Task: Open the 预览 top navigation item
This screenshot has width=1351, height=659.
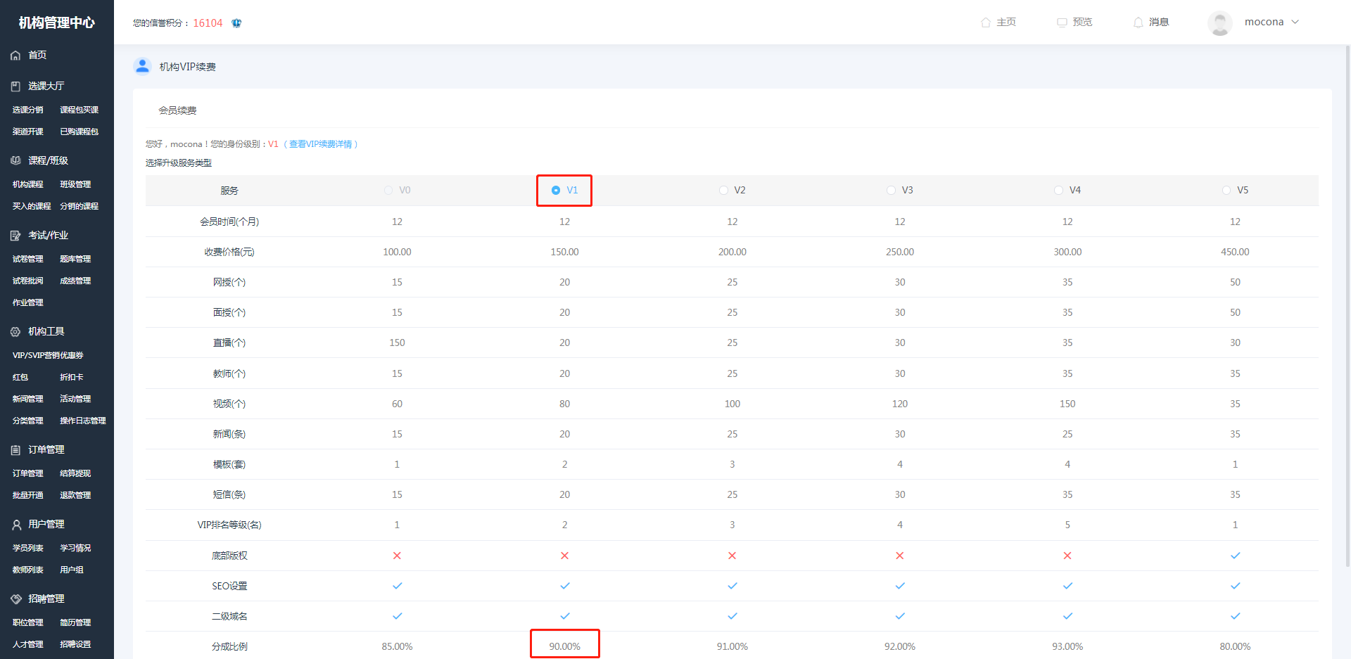Action: pyautogui.click(x=1074, y=23)
